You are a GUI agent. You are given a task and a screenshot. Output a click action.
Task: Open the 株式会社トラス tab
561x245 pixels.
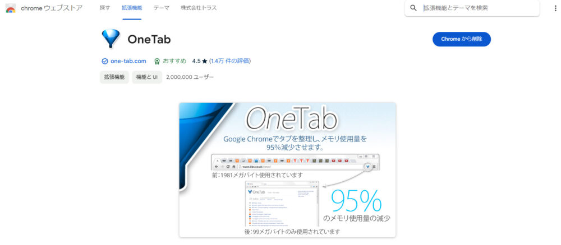click(199, 8)
